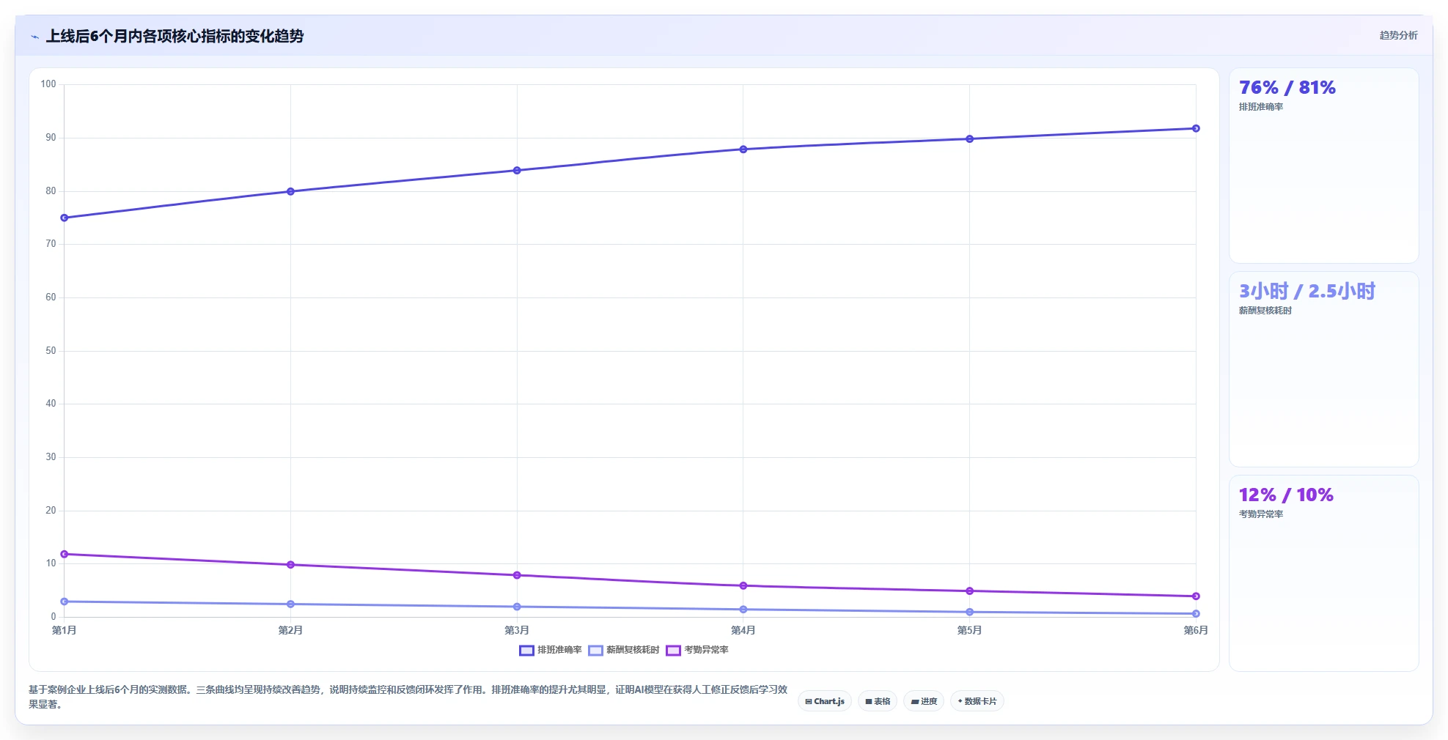Click the 薪酬复核耗时 data point at 第5月
Image resolution: width=1448 pixels, height=740 pixels.
click(969, 612)
